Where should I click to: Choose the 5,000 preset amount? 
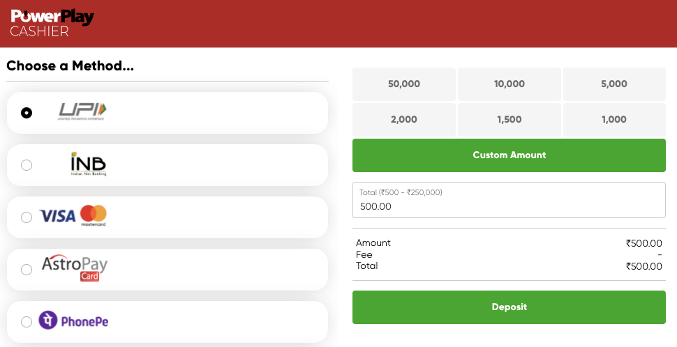coord(614,84)
